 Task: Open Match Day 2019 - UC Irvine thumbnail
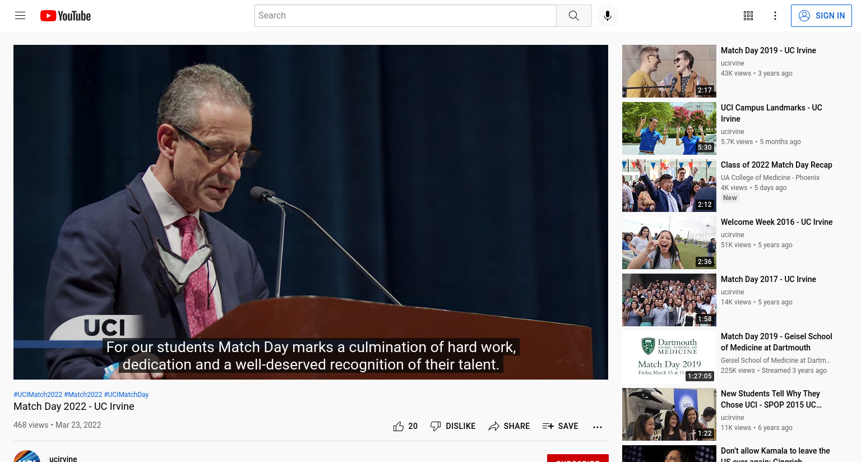(669, 71)
